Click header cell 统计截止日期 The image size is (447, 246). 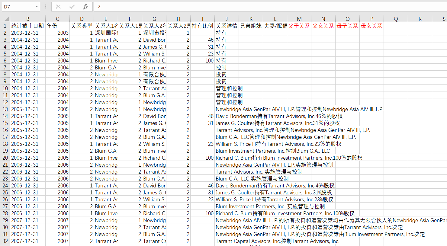tap(27, 26)
